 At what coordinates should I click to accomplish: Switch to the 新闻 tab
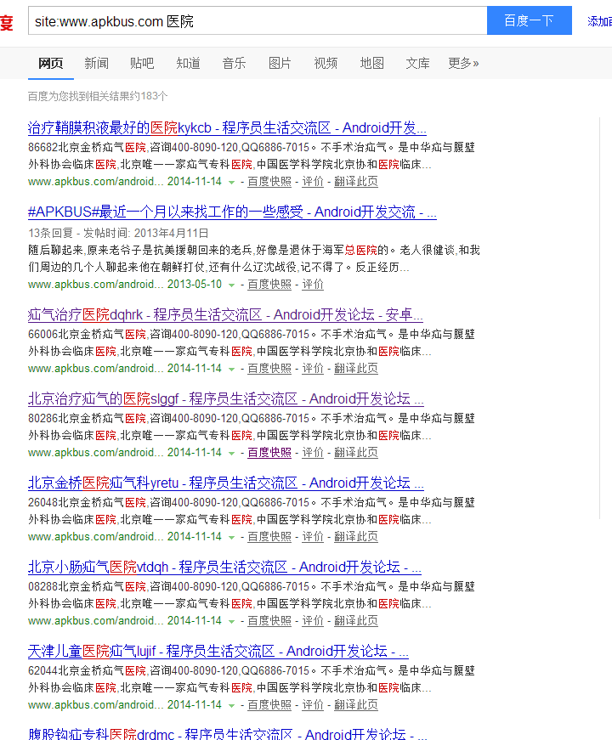point(96,63)
